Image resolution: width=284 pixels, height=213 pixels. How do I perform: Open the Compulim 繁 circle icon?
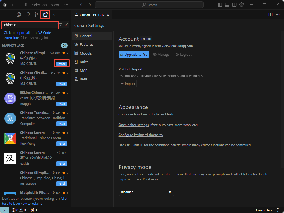click(x=10, y=118)
